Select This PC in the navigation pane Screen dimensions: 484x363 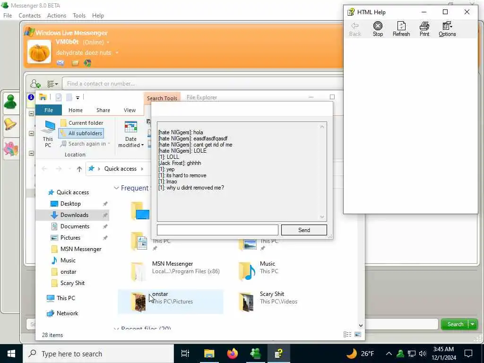tap(65, 298)
